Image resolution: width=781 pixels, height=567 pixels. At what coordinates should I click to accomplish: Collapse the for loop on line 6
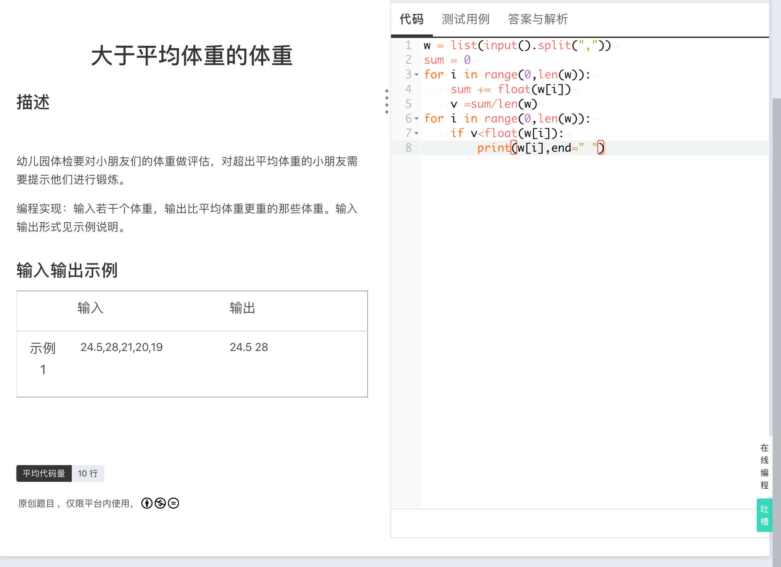pos(417,119)
